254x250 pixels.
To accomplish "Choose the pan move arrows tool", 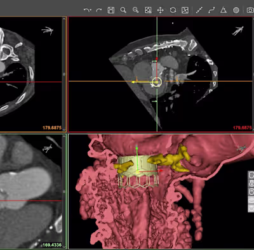I will (x=160, y=10).
